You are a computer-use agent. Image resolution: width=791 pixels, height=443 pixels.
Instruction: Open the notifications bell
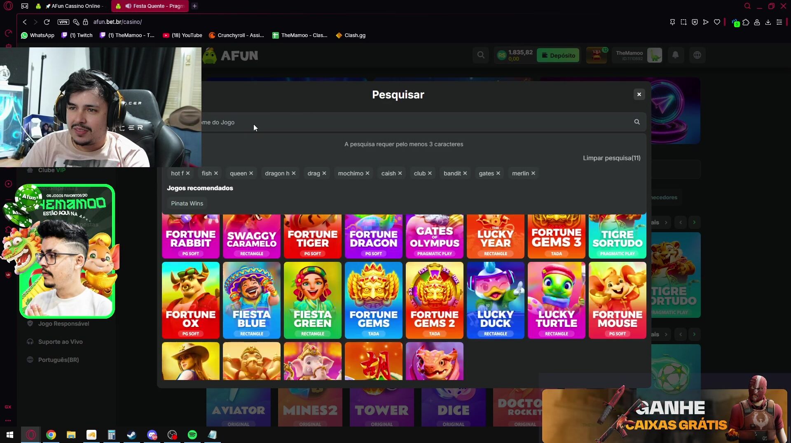point(675,55)
